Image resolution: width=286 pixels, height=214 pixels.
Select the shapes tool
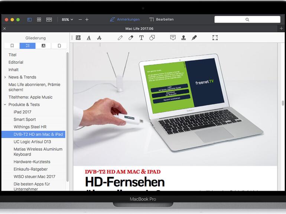tap(152, 38)
